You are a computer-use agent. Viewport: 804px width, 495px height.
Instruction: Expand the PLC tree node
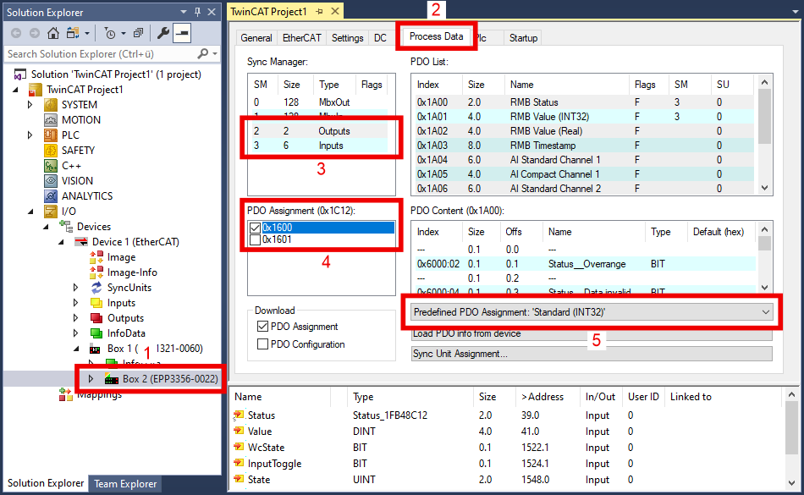(30, 135)
